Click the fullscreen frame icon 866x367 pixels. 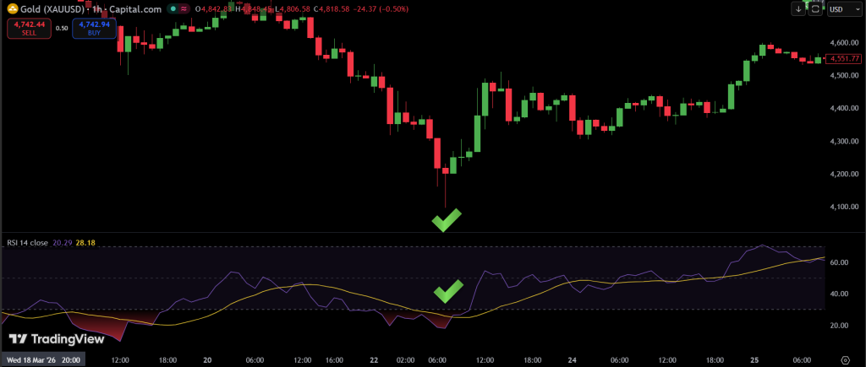coord(815,9)
